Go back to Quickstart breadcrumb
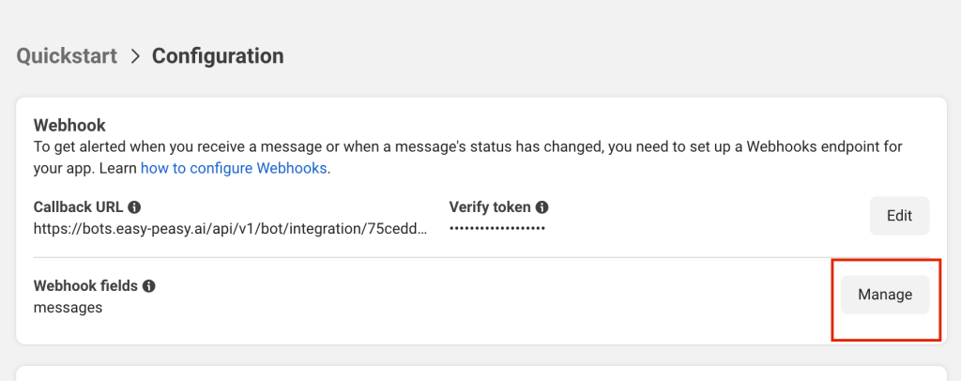 [67, 56]
